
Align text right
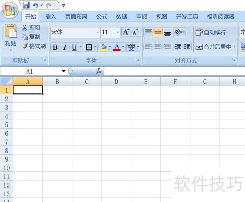pyautogui.click(x=167, y=47)
